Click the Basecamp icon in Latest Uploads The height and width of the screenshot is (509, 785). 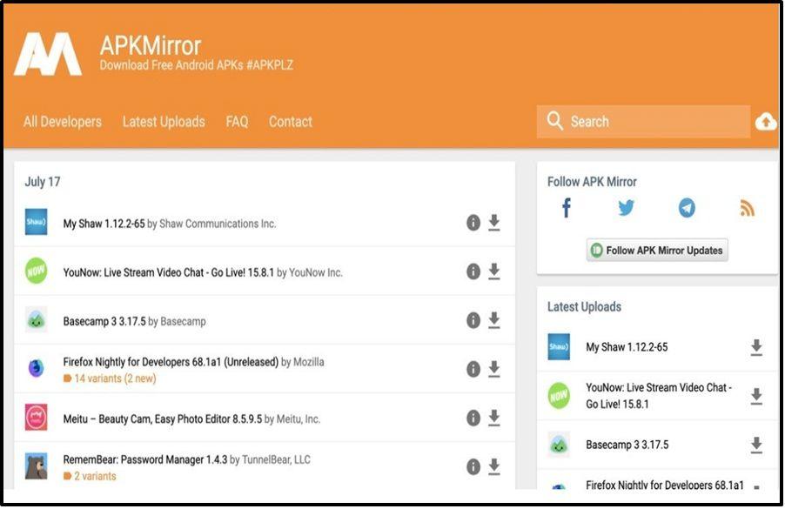pos(559,445)
